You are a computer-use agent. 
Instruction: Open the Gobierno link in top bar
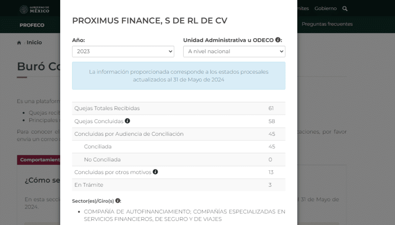tap(325, 8)
